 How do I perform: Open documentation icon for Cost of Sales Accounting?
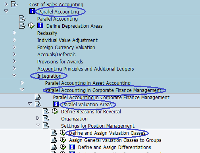pyautogui.click(x=14, y=4)
